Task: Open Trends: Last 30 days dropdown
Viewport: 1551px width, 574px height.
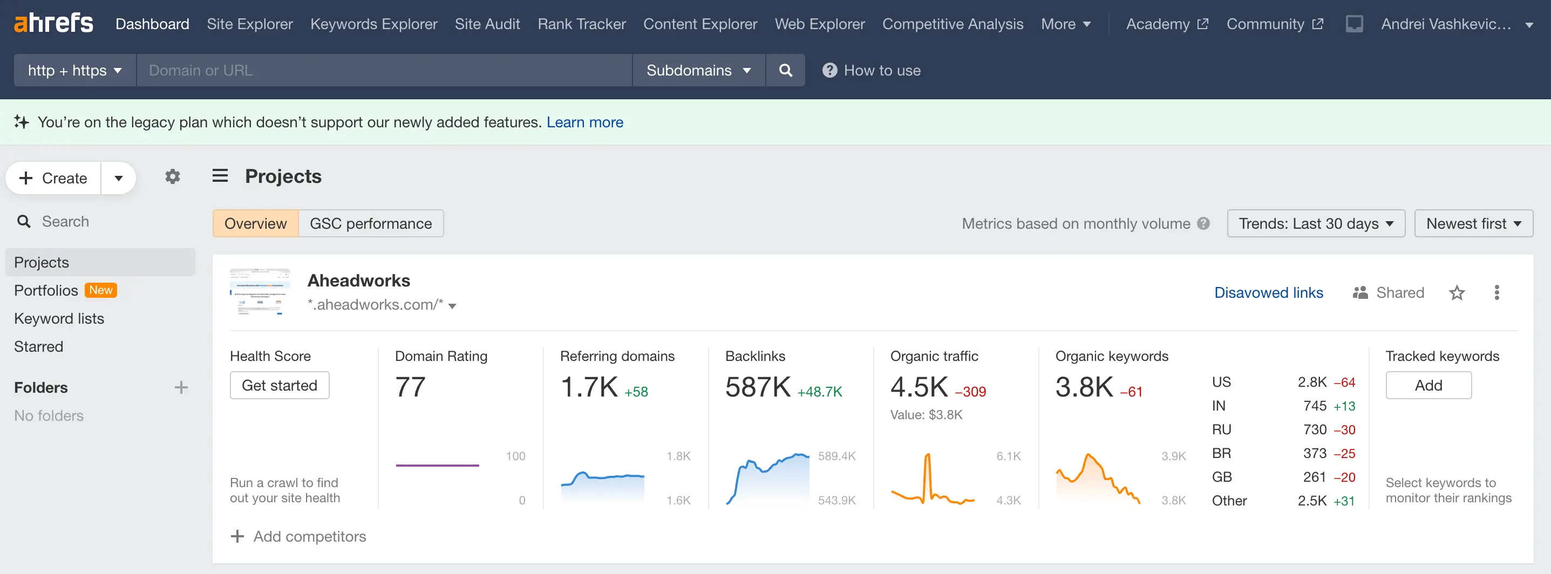Action: coord(1316,224)
